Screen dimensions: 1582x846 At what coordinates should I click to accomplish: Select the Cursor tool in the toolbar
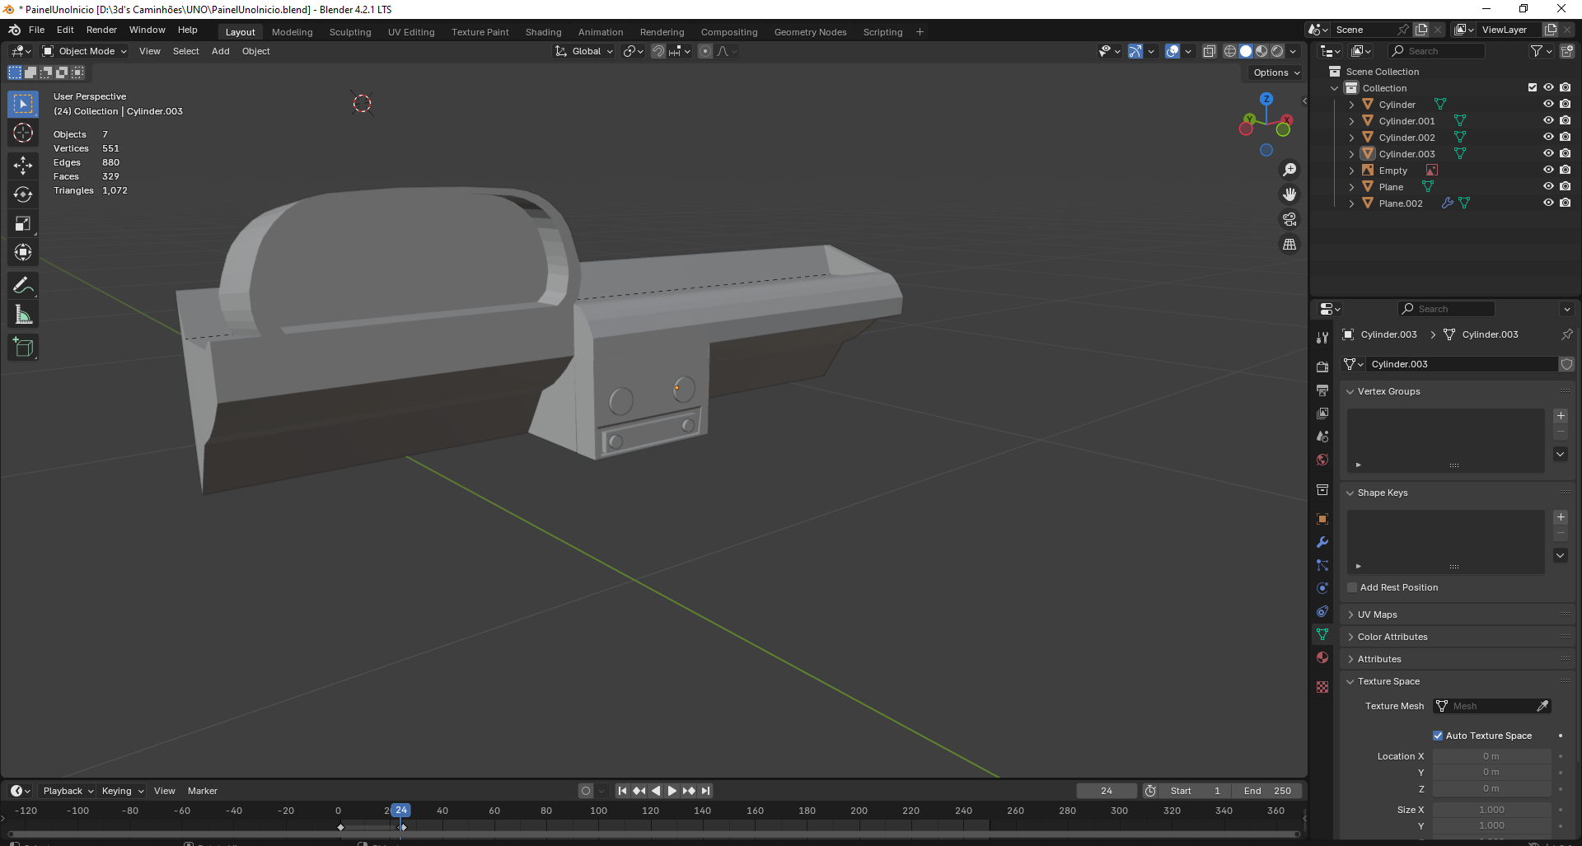point(23,133)
